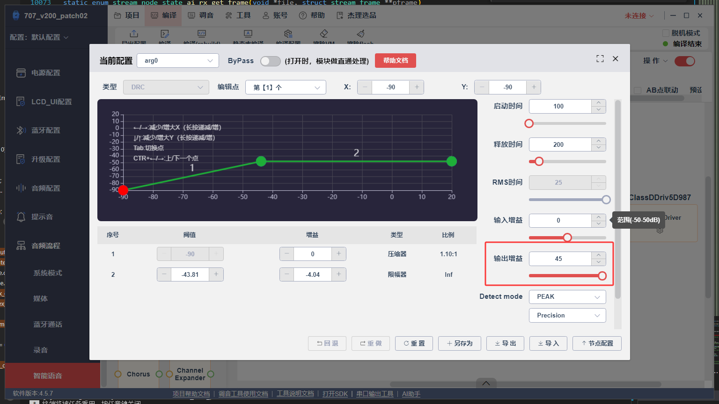Viewport: 719px width, 404px height.
Task: Click the red 帮助文档 button
Action: [x=396, y=61]
